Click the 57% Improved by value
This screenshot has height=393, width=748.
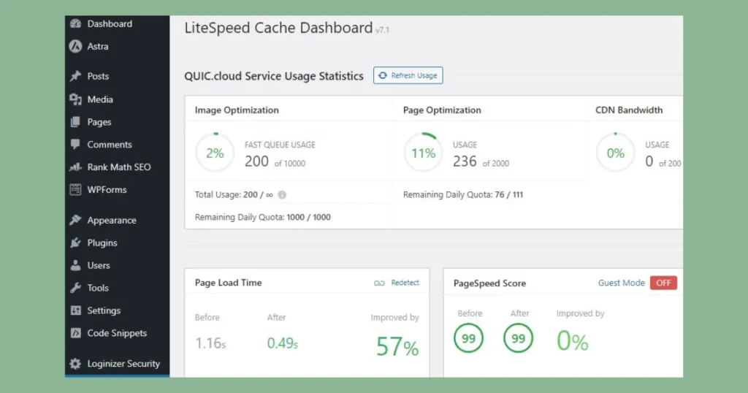(397, 346)
